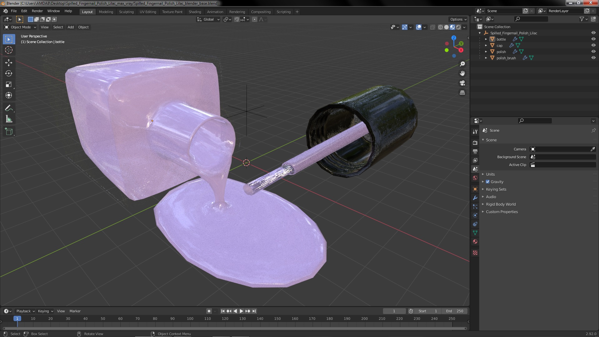Select the Scale tool
599x337 pixels.
point(9,84)
